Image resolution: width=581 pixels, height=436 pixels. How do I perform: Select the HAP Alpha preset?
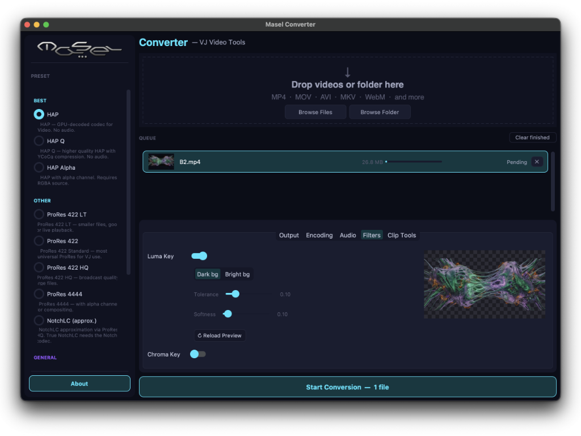click(39, 167)
